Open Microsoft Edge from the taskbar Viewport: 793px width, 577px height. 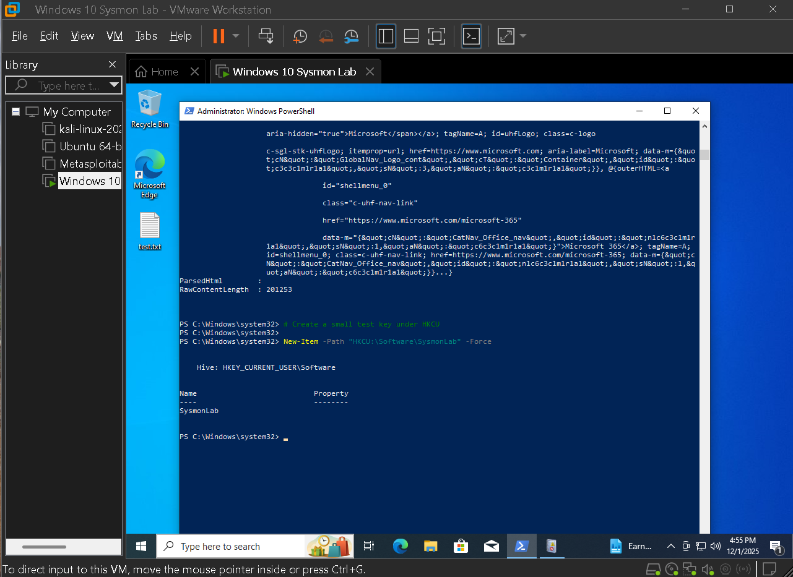click(400, 546)
